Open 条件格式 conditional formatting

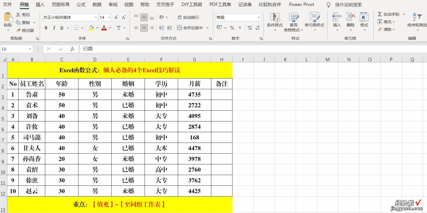(275, 22)
